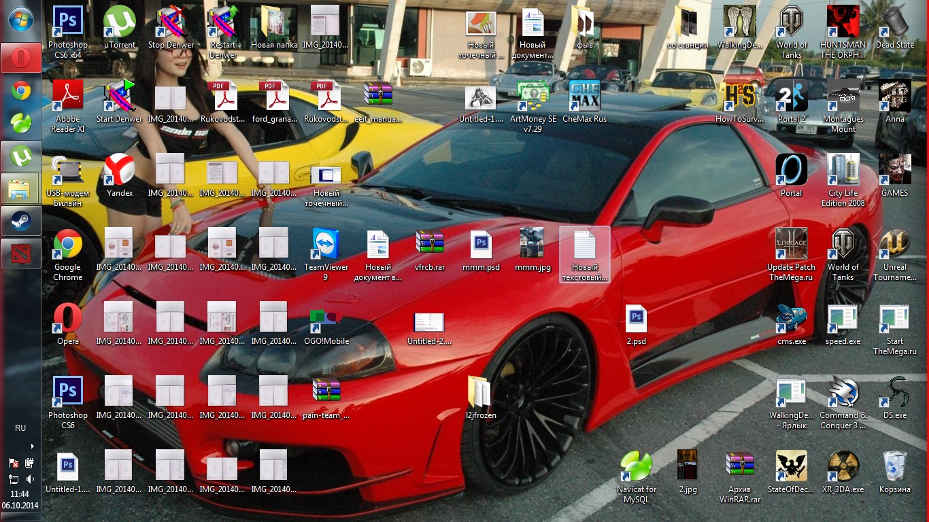
Task: Select the cms.exe desktop icon
Action: [791, 324]
